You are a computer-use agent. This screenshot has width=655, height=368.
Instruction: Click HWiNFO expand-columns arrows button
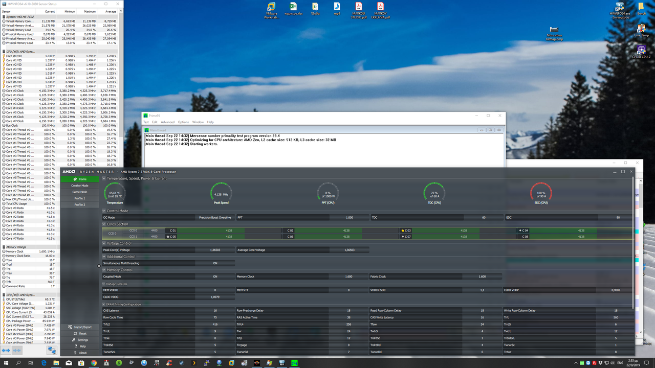6,350
